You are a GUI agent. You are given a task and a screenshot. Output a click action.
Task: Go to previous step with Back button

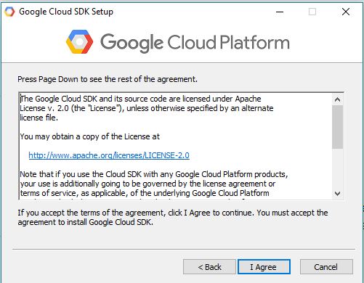(209, 267)
